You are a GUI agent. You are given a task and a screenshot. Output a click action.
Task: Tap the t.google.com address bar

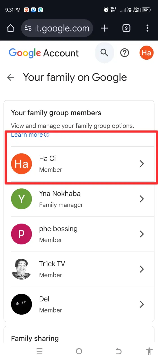57,28
